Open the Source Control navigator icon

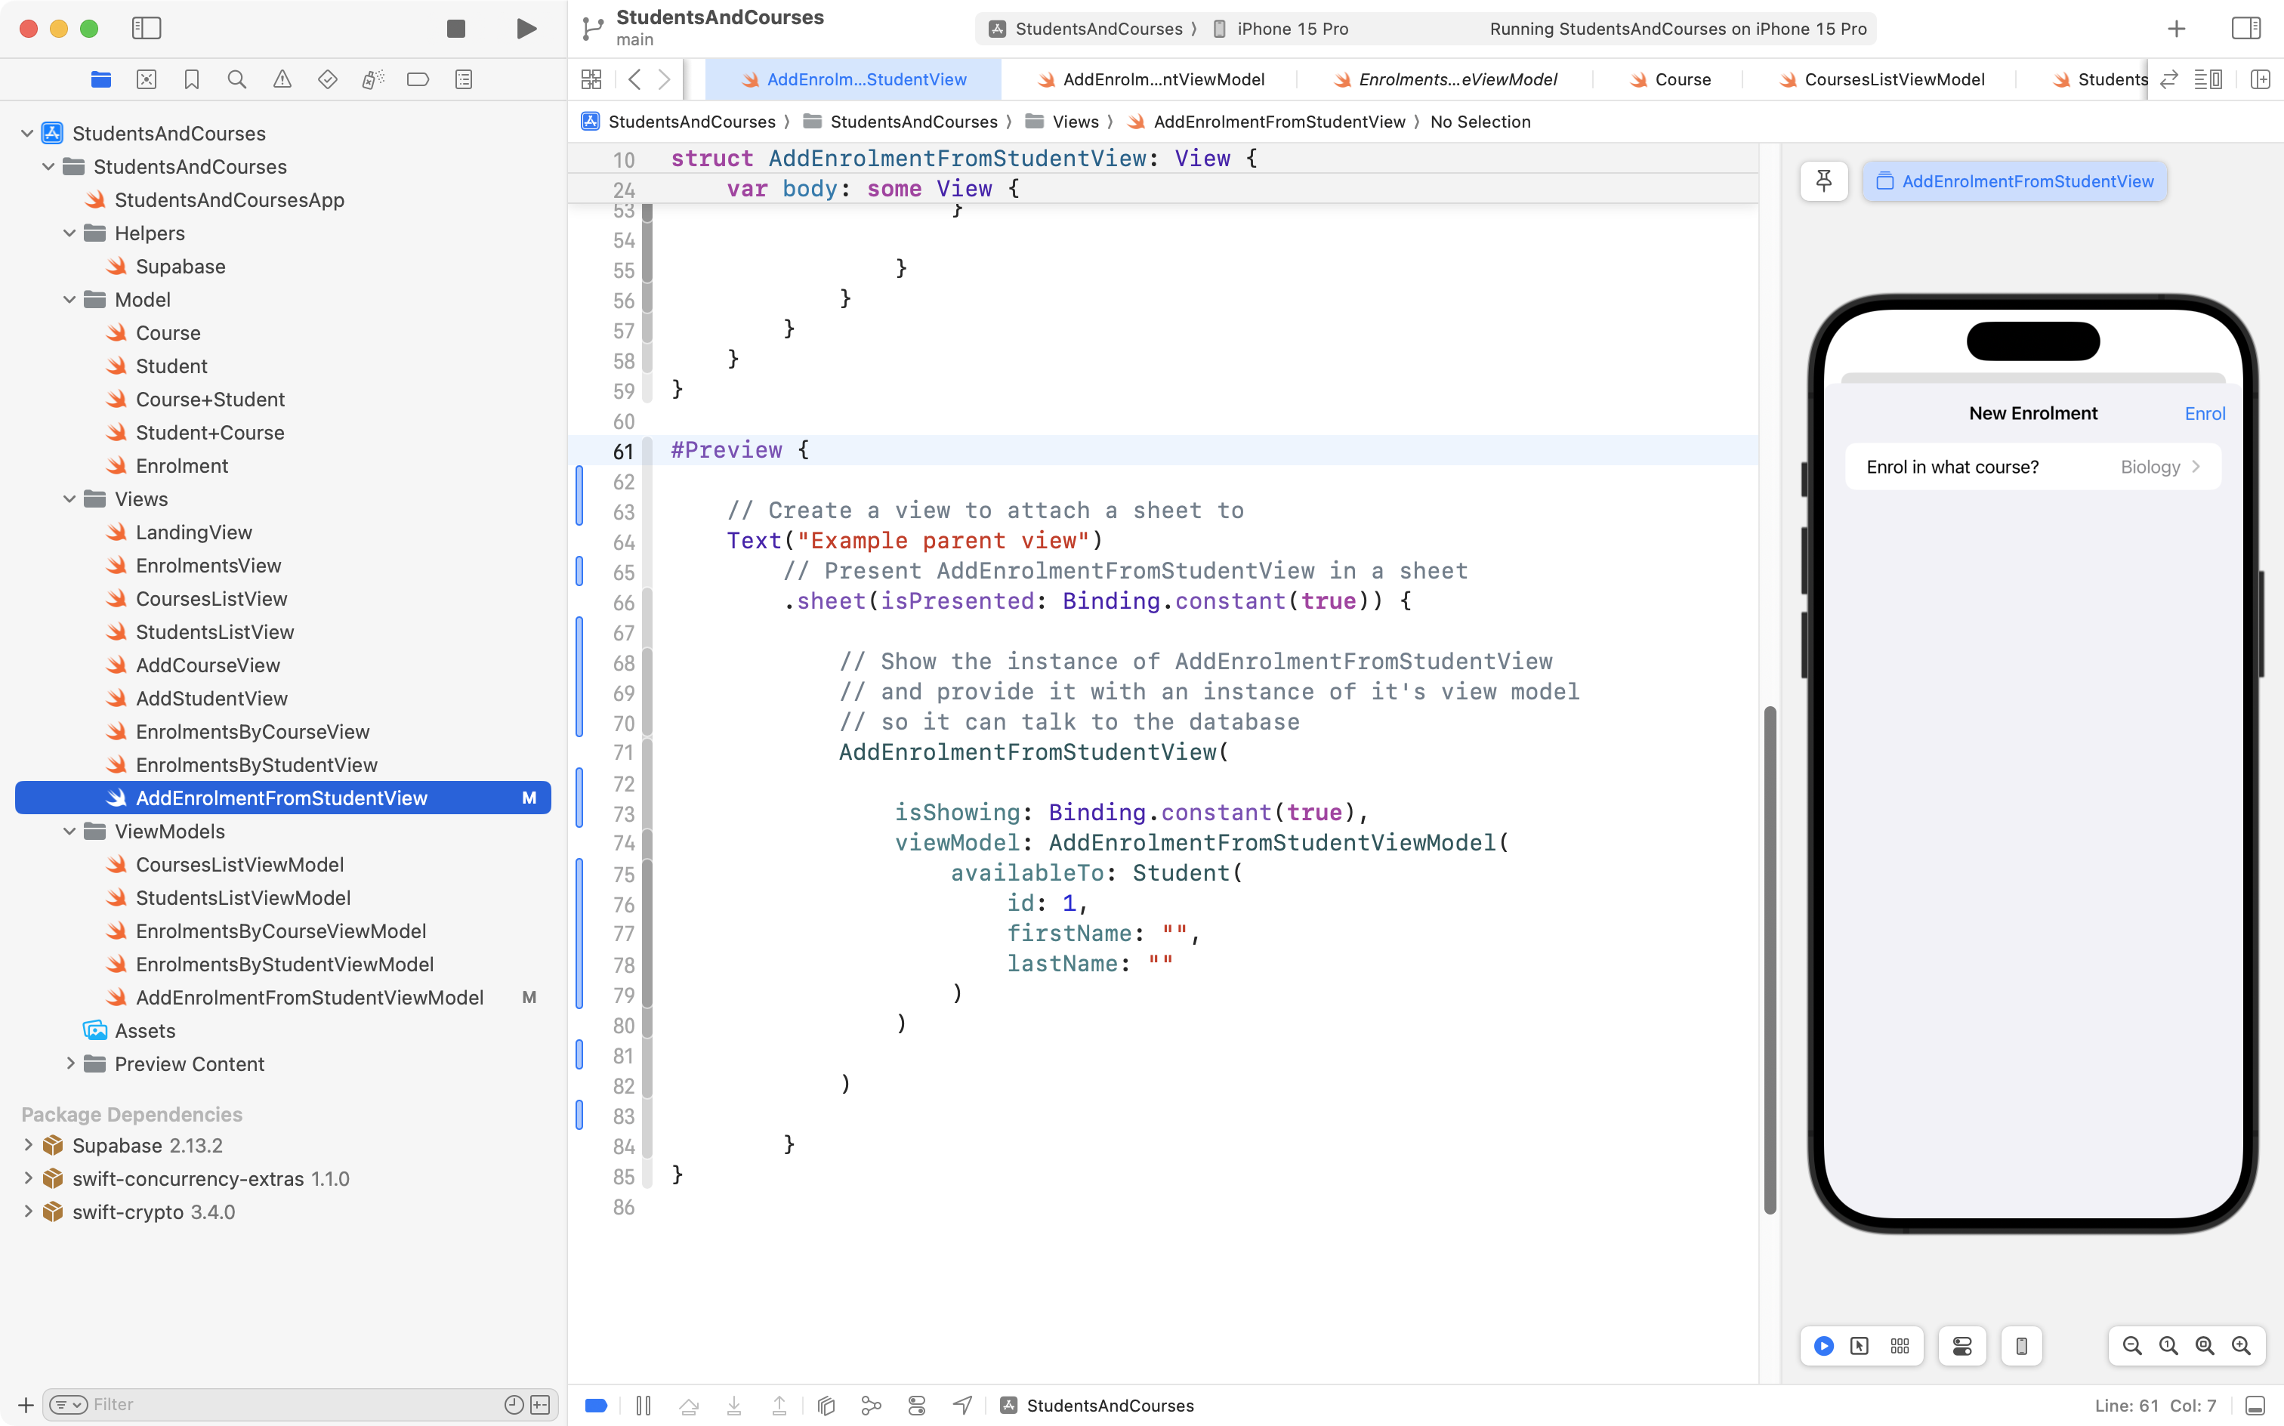(147, 80)
